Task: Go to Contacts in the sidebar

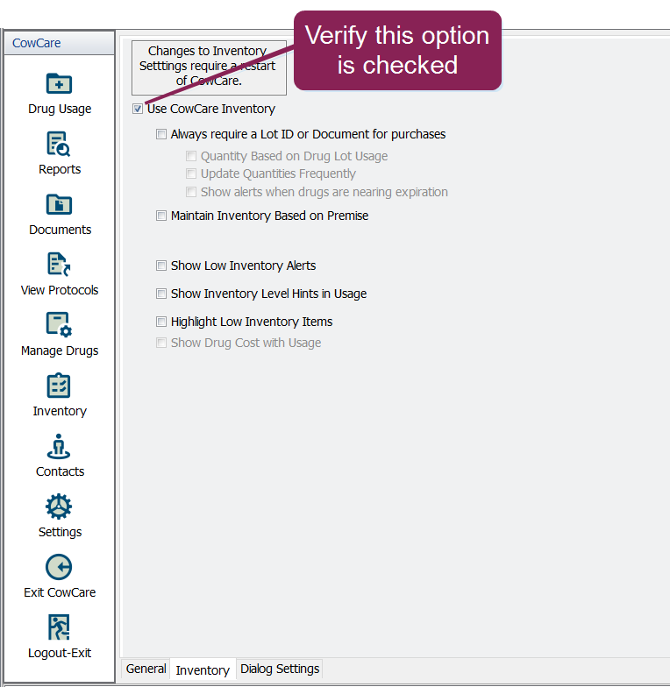Action: point(59,447)
